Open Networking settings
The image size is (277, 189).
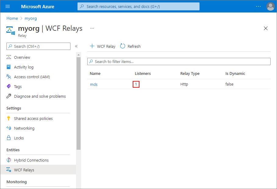pos(24,128)
